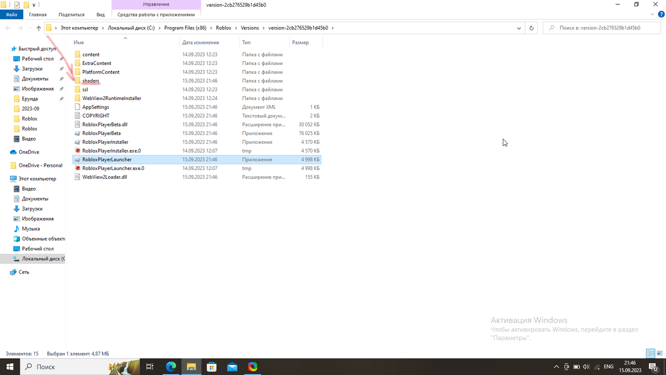The height and width of the screenshot is (375, 666).
Task: Switch to the Поделиться ribbon tab
Action: (72, 14)
